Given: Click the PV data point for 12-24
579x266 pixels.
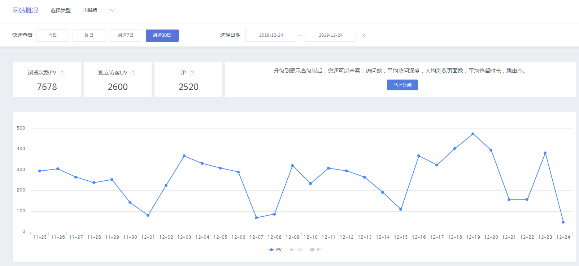Looking at the screenshot, I should click(x=563, y=222).
